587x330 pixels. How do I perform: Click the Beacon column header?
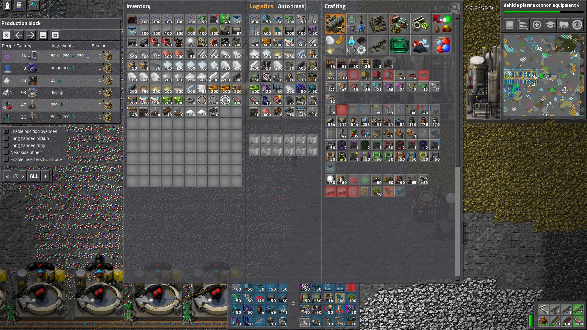pyautogui.click(x=99, y=46)
